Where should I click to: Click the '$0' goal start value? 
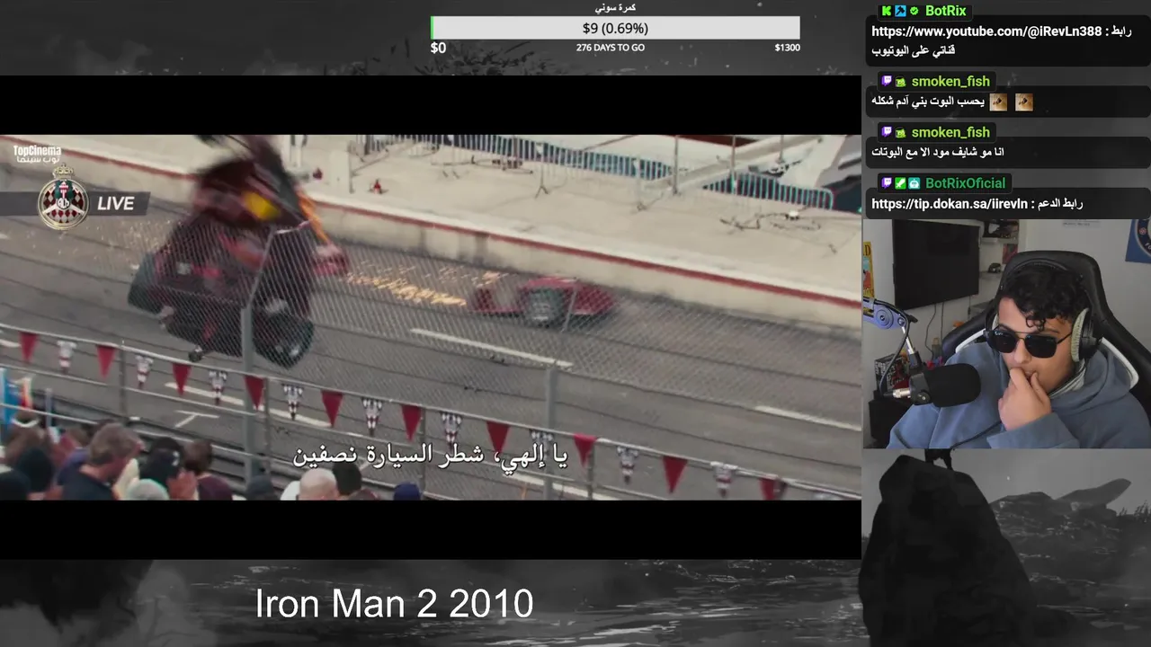click(438, 48)
